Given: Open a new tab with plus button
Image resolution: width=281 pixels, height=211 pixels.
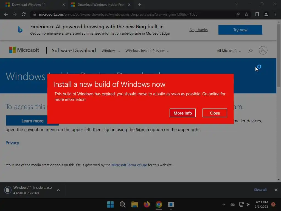Looking at the screenshot, I should click(x=140, y=5).
